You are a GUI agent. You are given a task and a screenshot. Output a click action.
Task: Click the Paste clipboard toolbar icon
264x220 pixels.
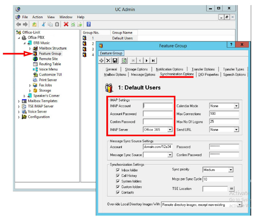coord(57,25)
